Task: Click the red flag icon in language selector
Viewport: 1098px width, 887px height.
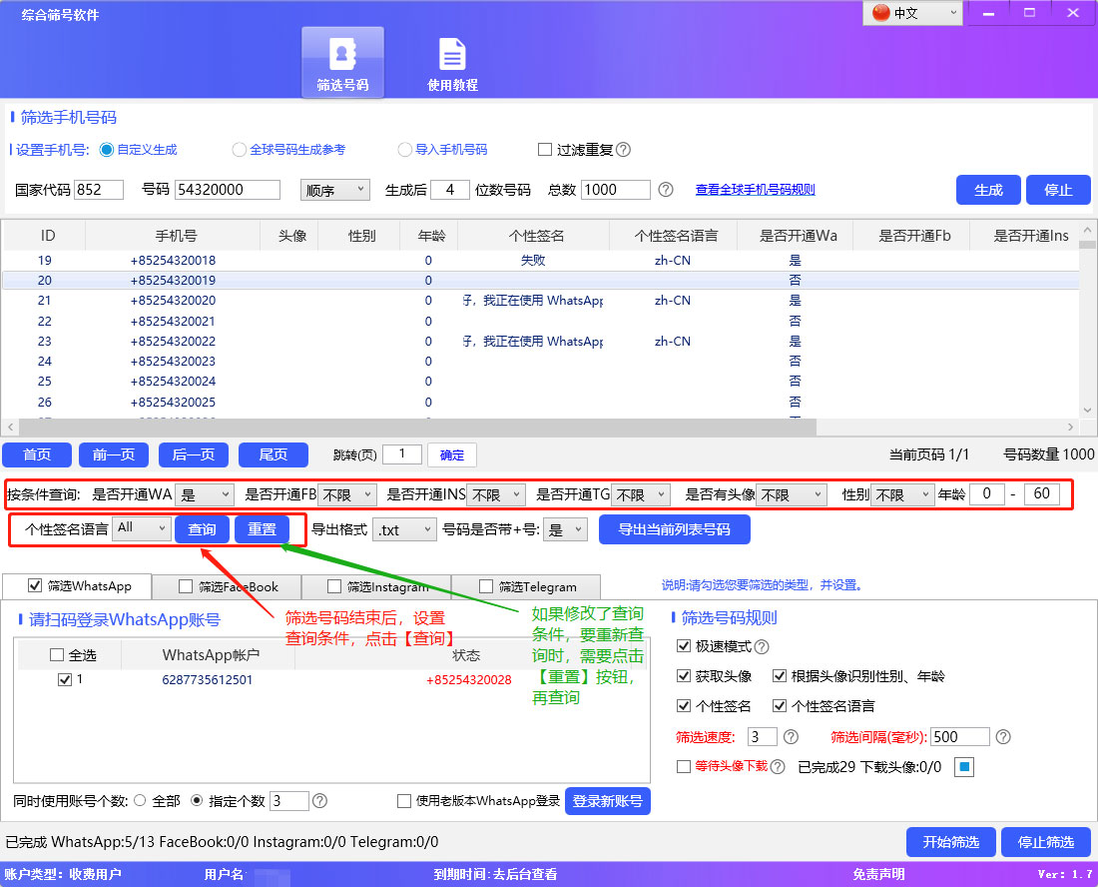Action: point(879,14)
